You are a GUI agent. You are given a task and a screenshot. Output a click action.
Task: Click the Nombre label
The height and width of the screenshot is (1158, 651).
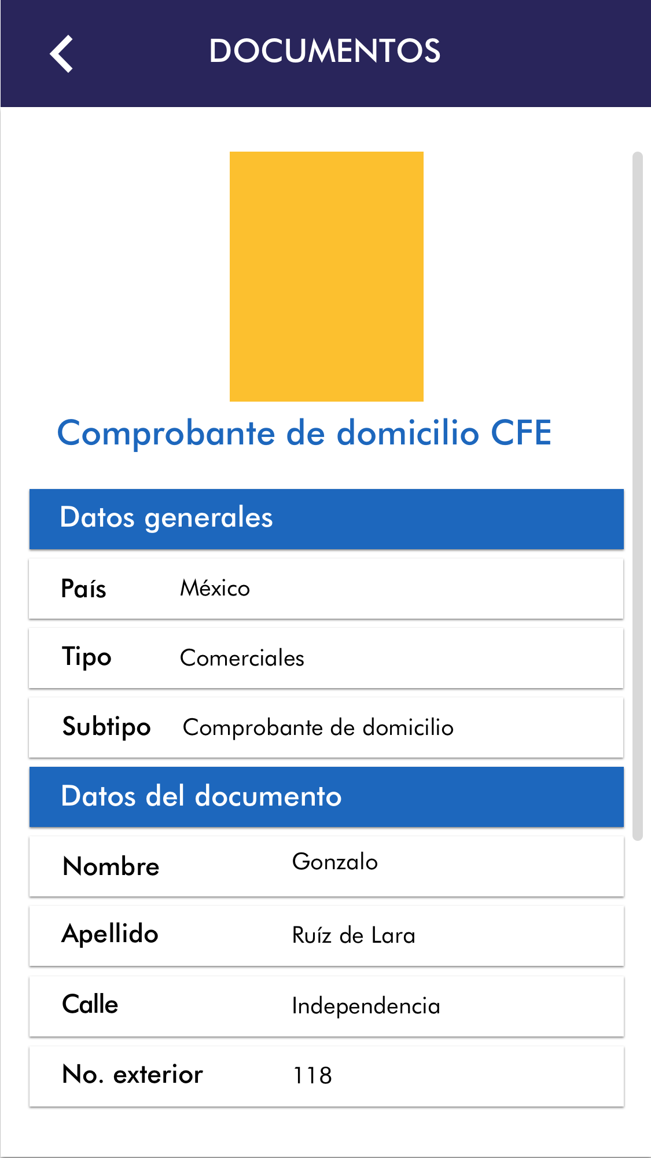(x=111, y=867)
